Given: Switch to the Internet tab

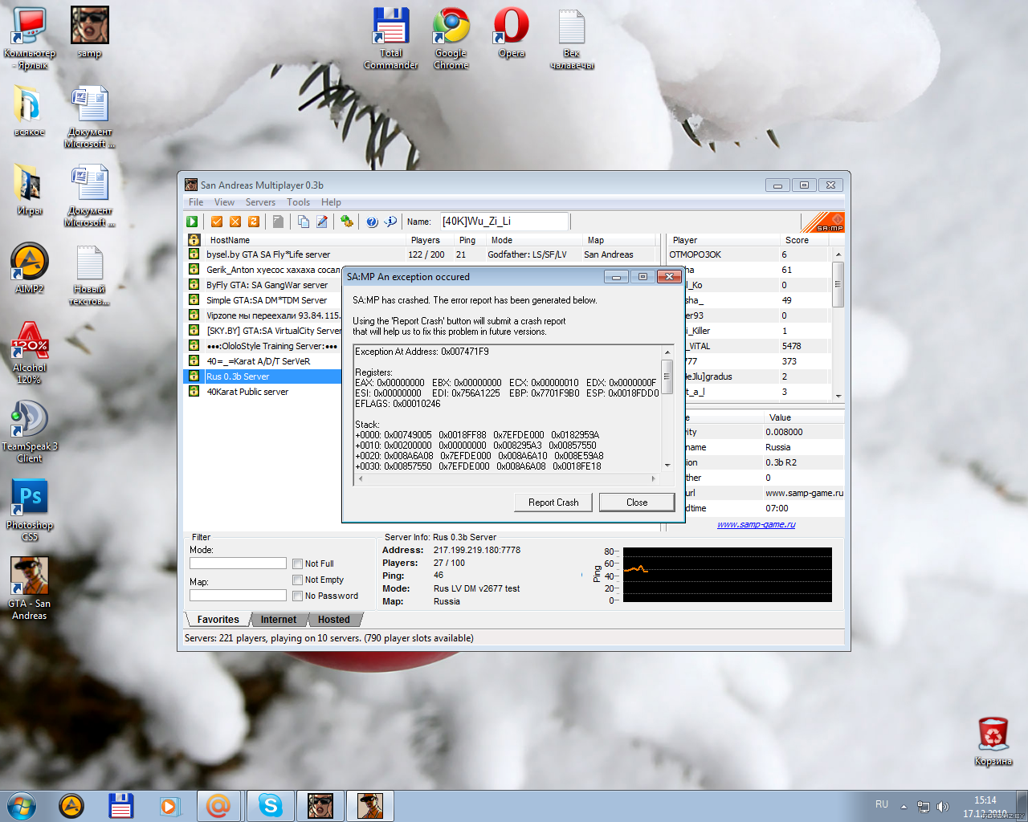Looking at the screenshot, I should 278,620.
